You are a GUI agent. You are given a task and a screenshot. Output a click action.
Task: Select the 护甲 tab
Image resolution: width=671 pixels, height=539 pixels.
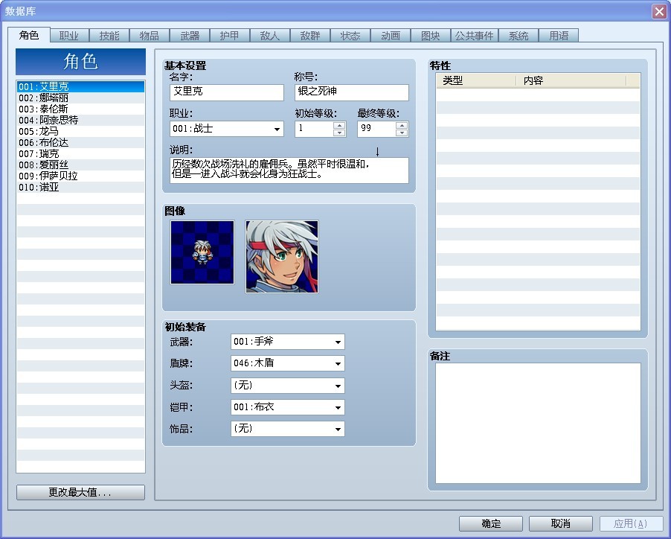tap(230, 36)
